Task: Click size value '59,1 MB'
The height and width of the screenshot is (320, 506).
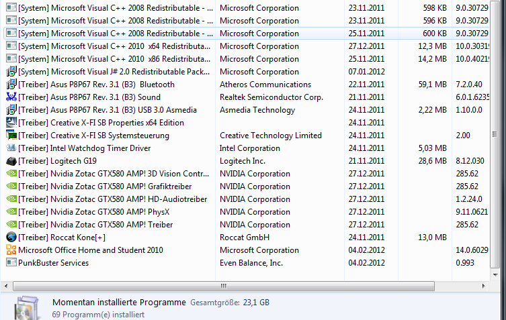Action: pyautogui.click(x=433, y=85)
